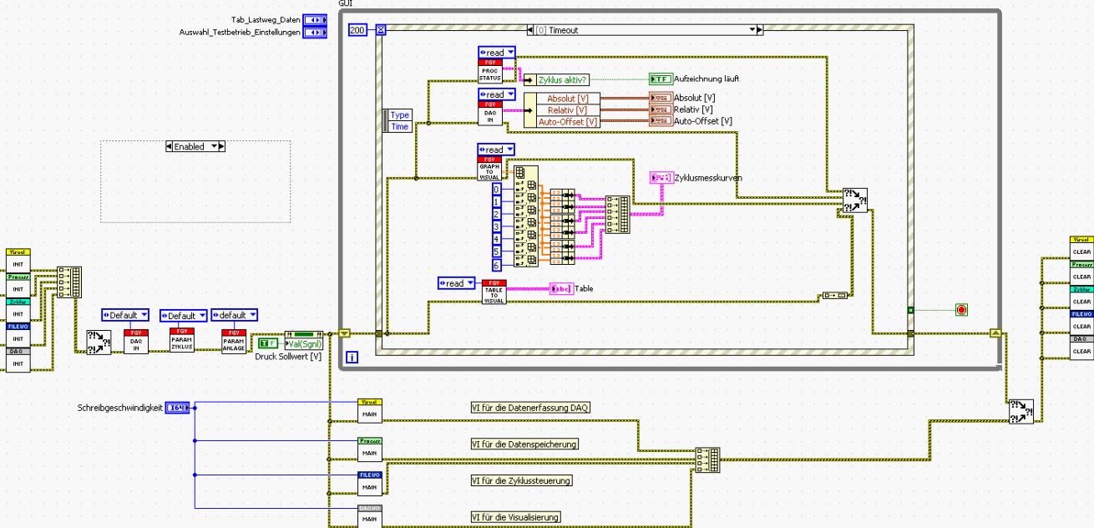Go to next event case arrow
This screenshot has height=528, width=1094.
click(x=759, y=29)
